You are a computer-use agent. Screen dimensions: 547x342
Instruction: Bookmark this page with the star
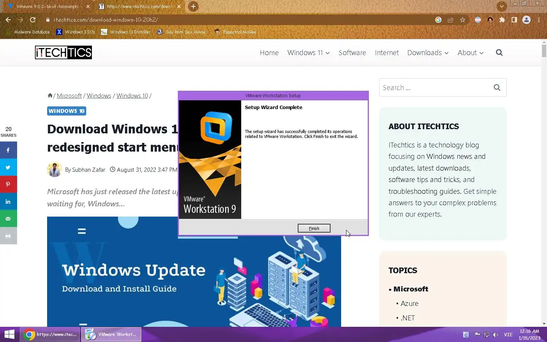[x=463, y=20]
